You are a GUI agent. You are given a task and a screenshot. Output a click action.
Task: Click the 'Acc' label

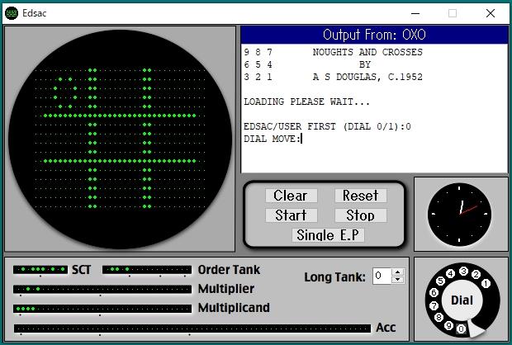coord(386,328)
